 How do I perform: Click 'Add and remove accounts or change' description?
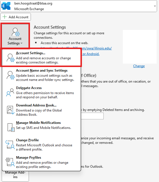coord(44,58)
